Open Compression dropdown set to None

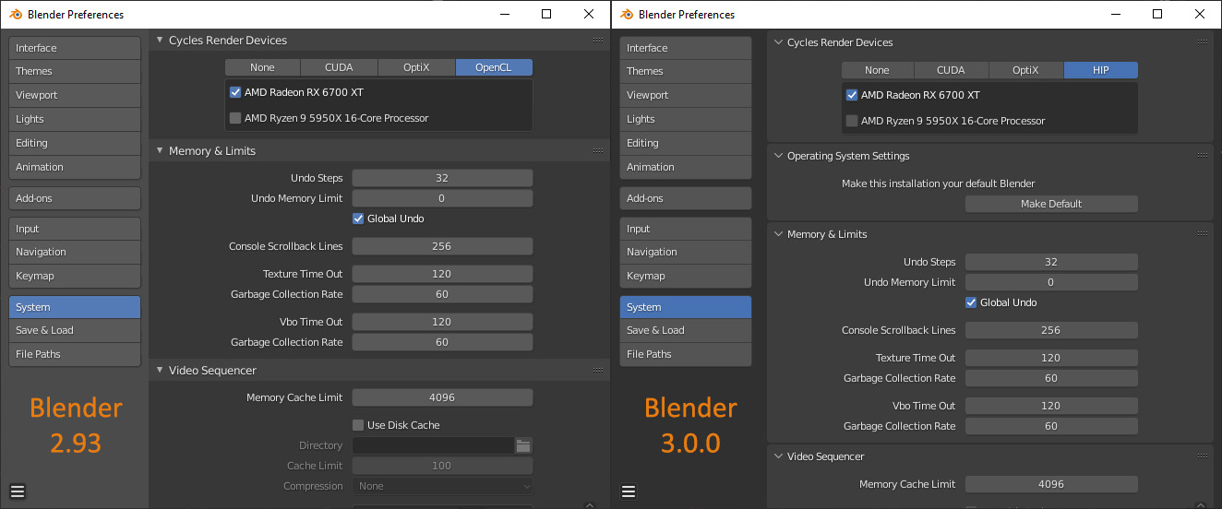coord(442,486)
